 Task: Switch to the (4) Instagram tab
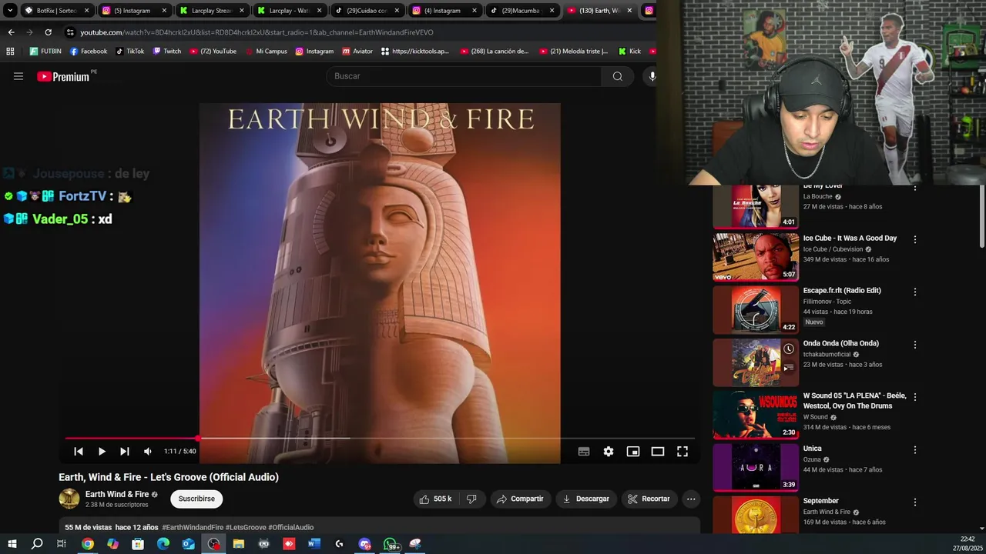point(444,11)
